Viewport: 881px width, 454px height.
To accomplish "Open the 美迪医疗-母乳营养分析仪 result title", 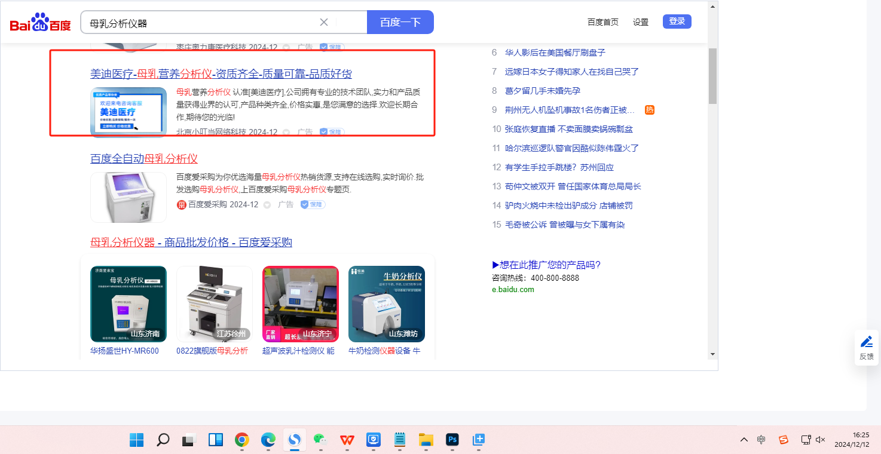I will tap(221, 74).
